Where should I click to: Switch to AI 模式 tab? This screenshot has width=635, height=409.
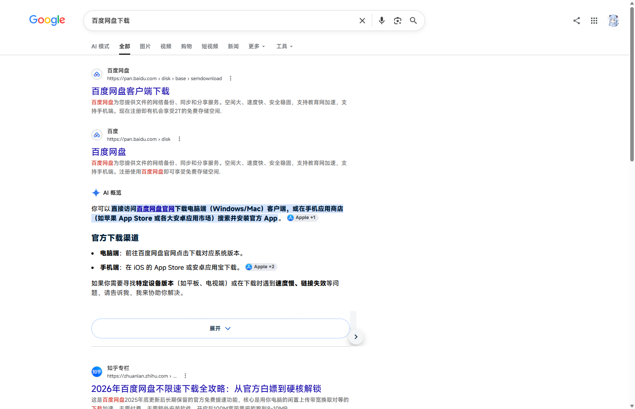(100, 46)
